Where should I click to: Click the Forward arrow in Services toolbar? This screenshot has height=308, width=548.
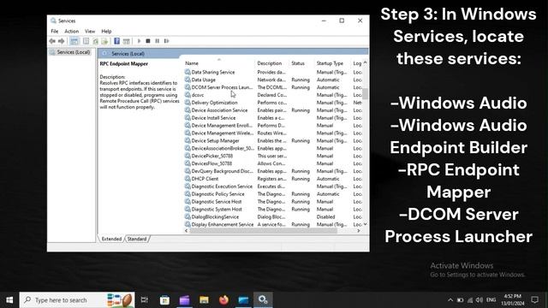point(61,41)
